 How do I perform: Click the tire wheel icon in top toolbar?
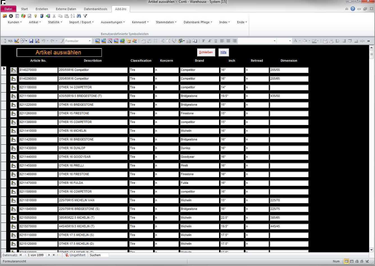pos(11,16)
